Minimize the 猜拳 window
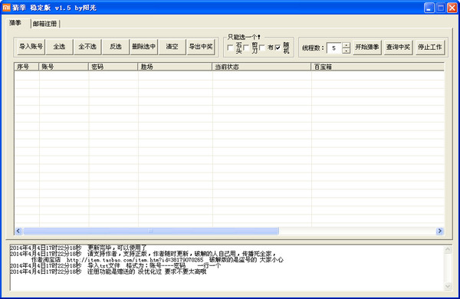The width and height of the screenshot is (460, 299). click(x=429, y=8)
